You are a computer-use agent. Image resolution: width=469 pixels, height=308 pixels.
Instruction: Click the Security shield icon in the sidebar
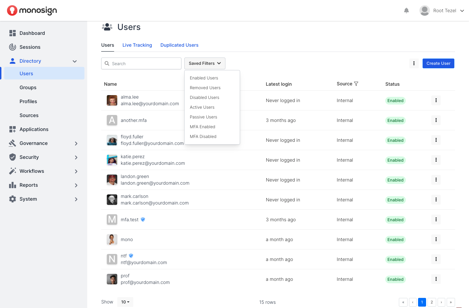pos(13,157)
